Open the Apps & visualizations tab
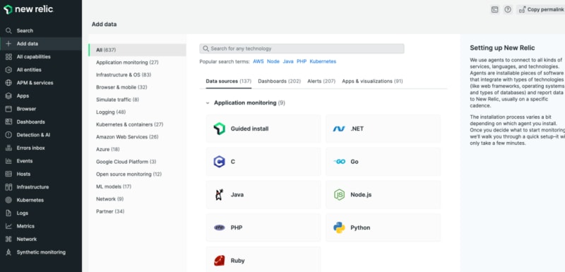The height and width of the screenshot is (272, 565). click(372, 81)
